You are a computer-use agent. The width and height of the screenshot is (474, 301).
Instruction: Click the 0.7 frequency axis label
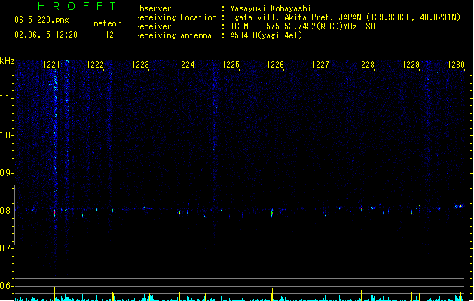6,248
